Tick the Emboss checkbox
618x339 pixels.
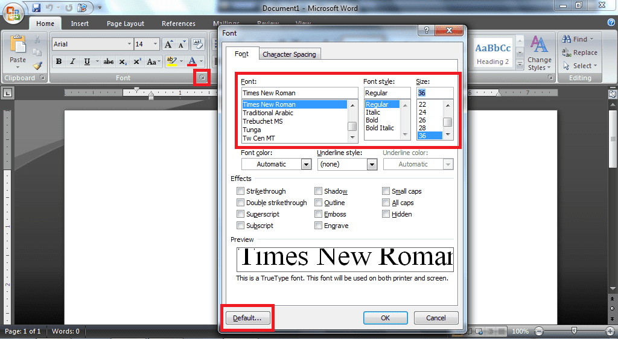coord(319,214)
